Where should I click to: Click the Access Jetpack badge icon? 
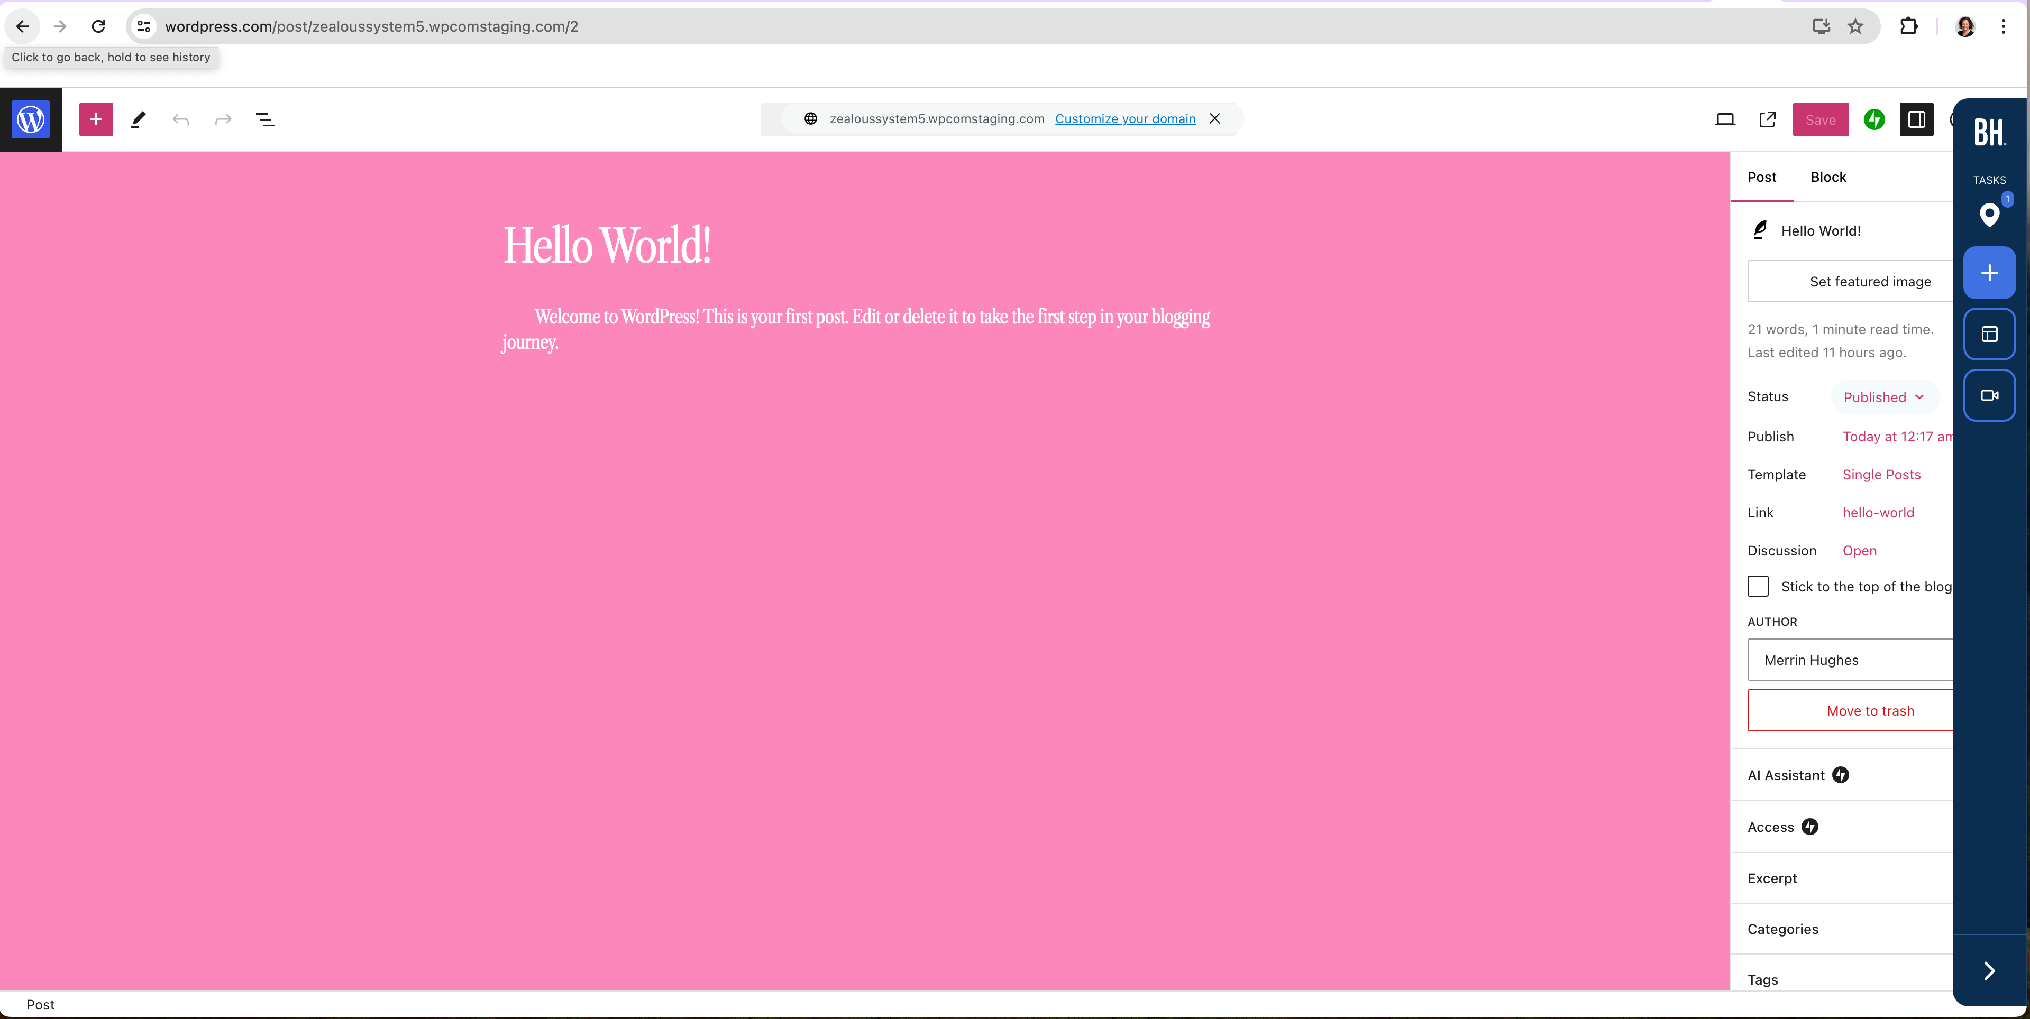pos(1810,827)
